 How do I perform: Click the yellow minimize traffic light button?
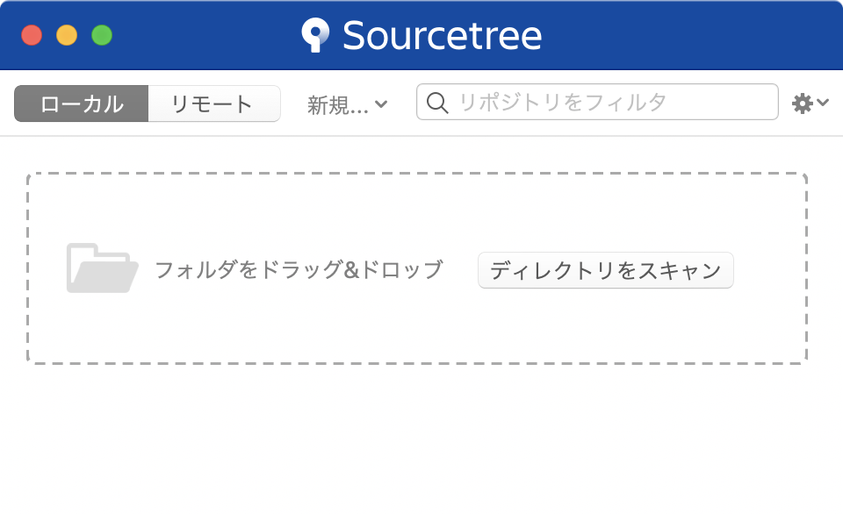[67, 36]
